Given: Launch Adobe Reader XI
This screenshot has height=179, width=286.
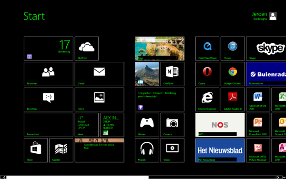Looking at the screenshot, I should point(233,99).
